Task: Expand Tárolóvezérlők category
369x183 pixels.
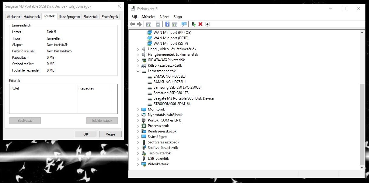Action: coord(138,153)
